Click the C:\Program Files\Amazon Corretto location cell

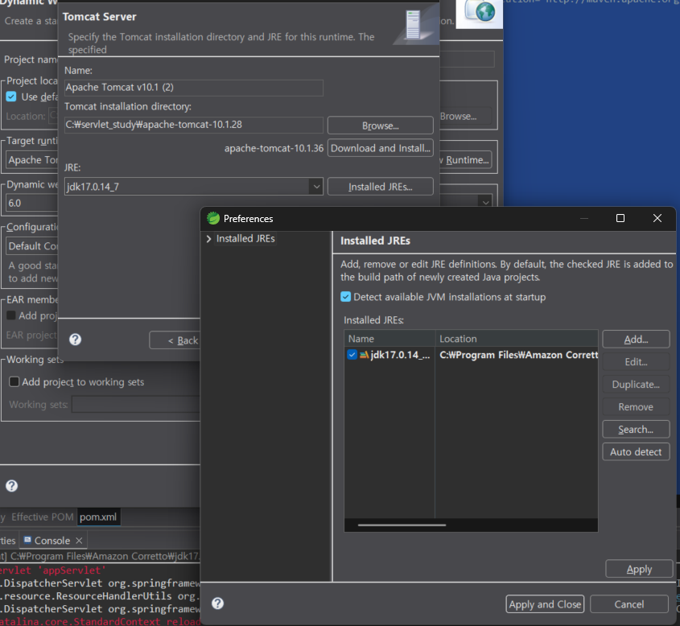click(518, 355)
